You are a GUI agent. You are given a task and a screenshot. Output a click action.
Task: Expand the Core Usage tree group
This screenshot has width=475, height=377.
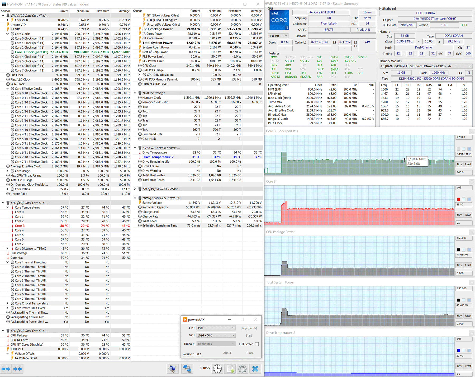coord(7,171)
